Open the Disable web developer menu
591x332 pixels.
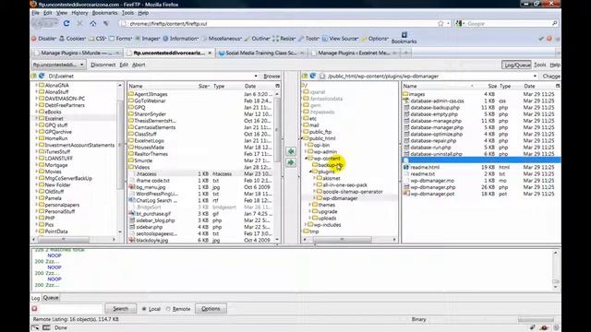(x=44, y=39)
